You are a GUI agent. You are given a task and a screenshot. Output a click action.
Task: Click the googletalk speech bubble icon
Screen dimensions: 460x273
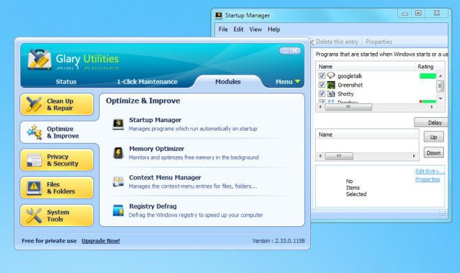tap(331, 75)
